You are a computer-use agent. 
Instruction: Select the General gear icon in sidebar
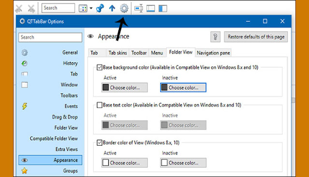(x=25, y=53)
